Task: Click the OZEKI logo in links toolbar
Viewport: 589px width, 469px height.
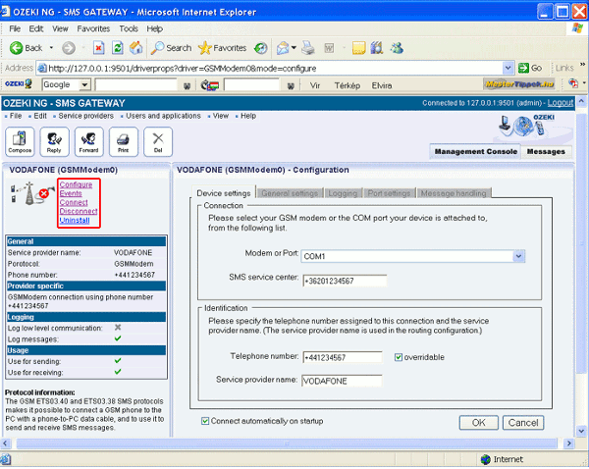Action: 18,84
